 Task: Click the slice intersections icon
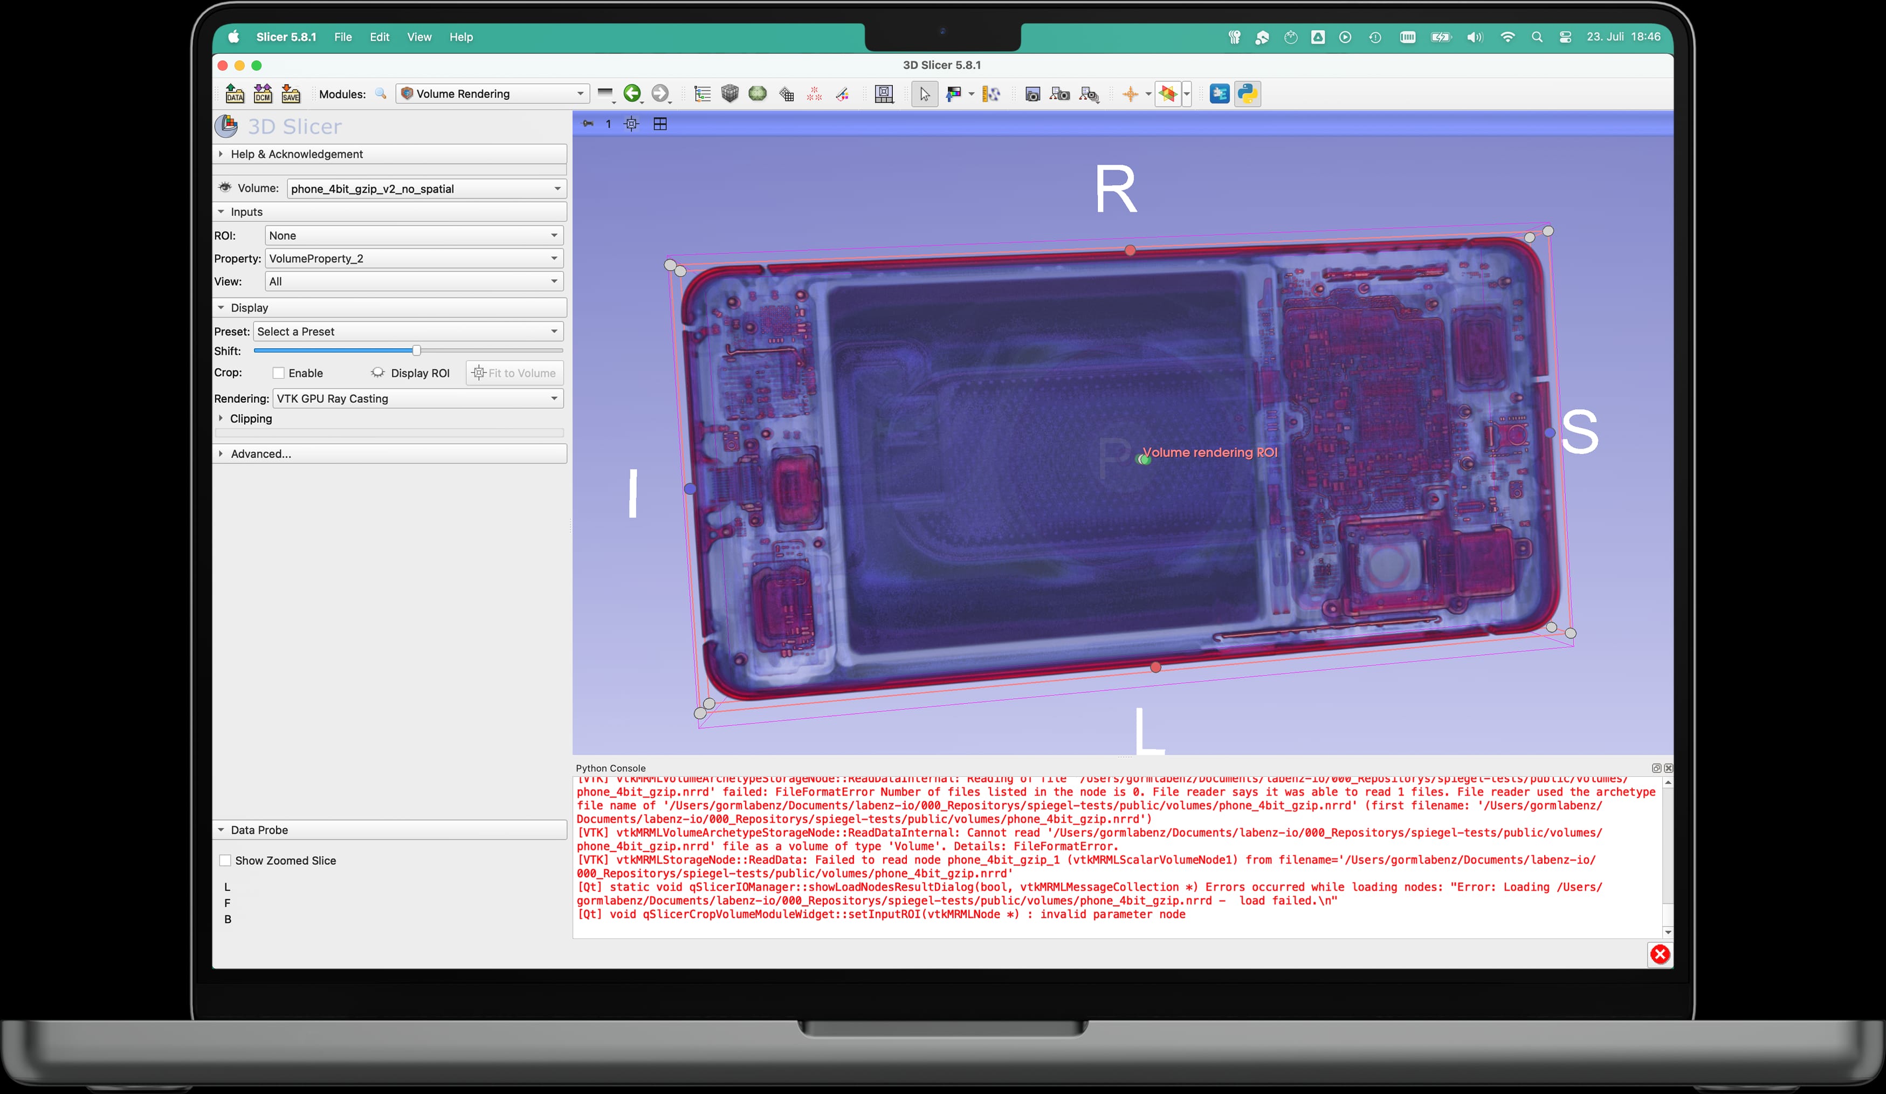[x=1167, y=93]
